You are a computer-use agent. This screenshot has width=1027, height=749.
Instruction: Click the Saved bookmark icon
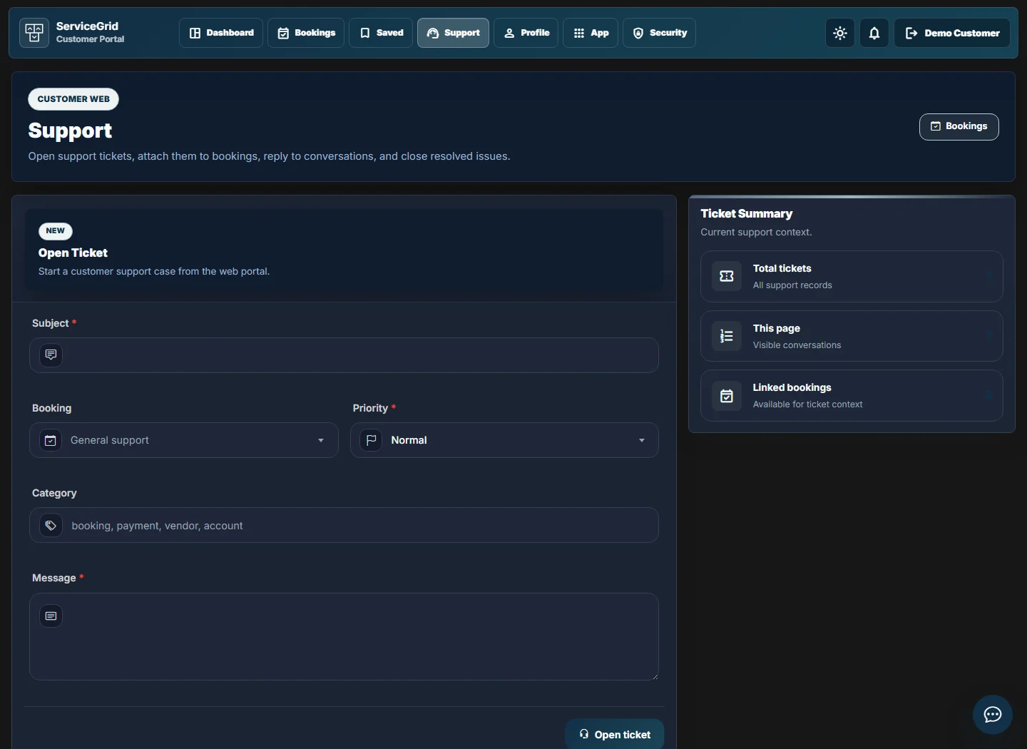[x=365, y=33]
